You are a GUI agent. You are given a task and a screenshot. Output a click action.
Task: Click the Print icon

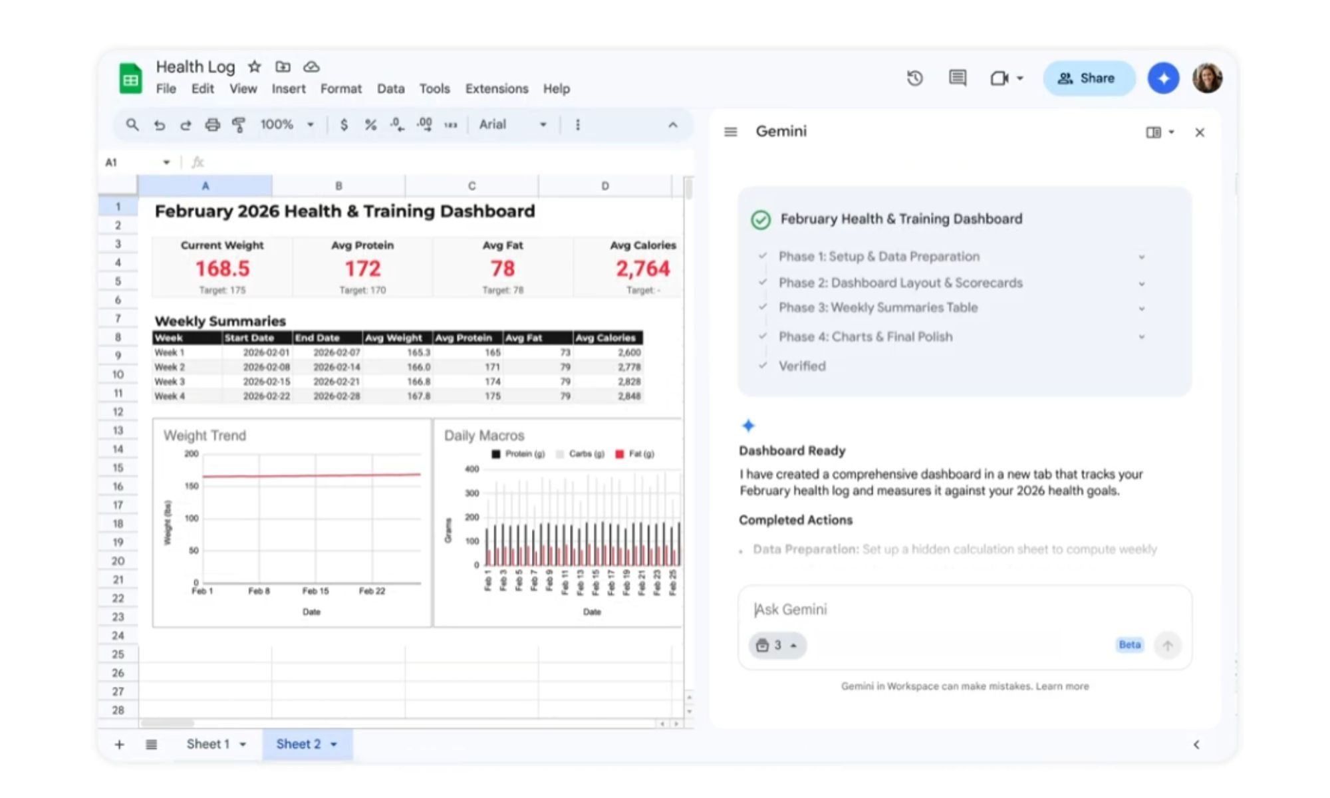[212, 124]
